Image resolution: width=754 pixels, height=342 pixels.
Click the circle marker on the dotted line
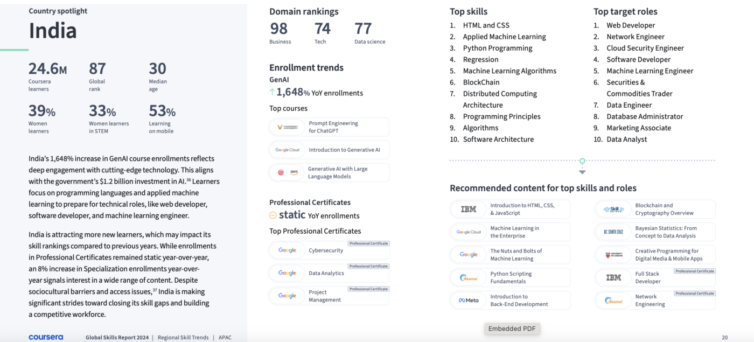pyautogui.click(x=582, y=160)
